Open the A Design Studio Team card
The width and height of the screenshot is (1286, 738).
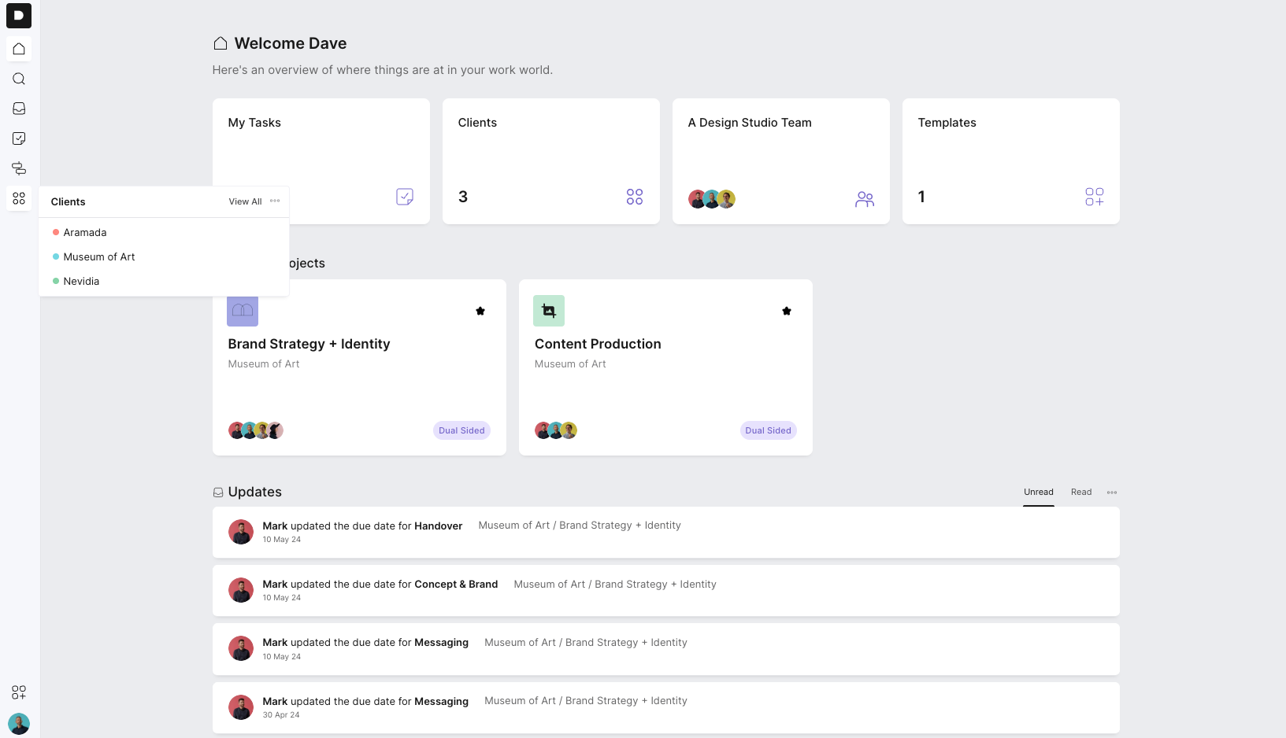[x=780, y=161]
